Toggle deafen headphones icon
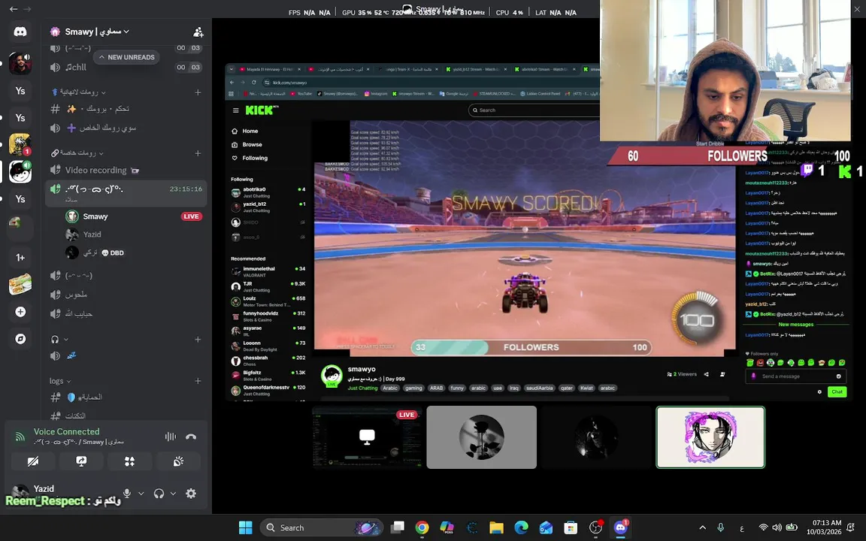The height and width of the screenshot is (541, 866). coord(159,494)
